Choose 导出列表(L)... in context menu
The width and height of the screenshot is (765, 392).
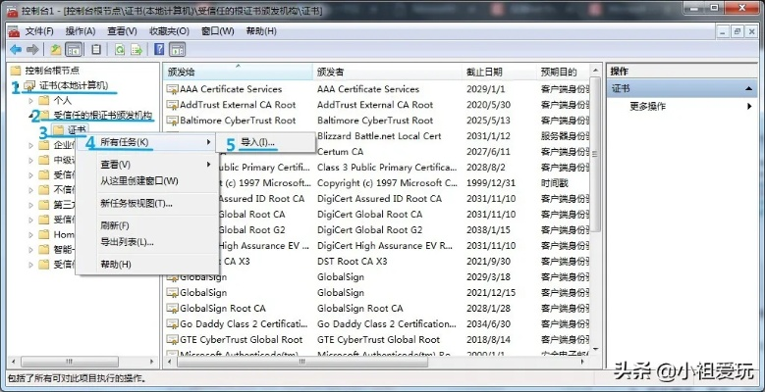coord(147,242)
